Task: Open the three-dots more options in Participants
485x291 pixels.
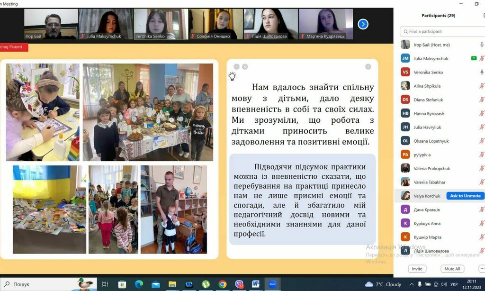Action: 482,269
